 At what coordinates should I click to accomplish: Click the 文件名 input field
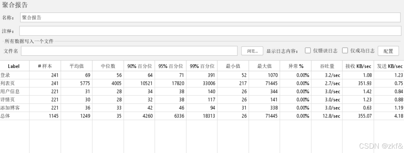coord(129,51)
